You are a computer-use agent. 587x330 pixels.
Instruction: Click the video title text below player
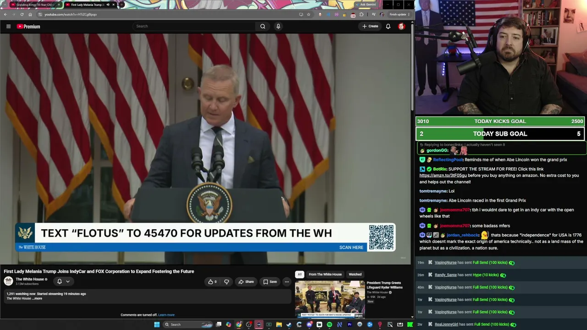pos(99,271)
